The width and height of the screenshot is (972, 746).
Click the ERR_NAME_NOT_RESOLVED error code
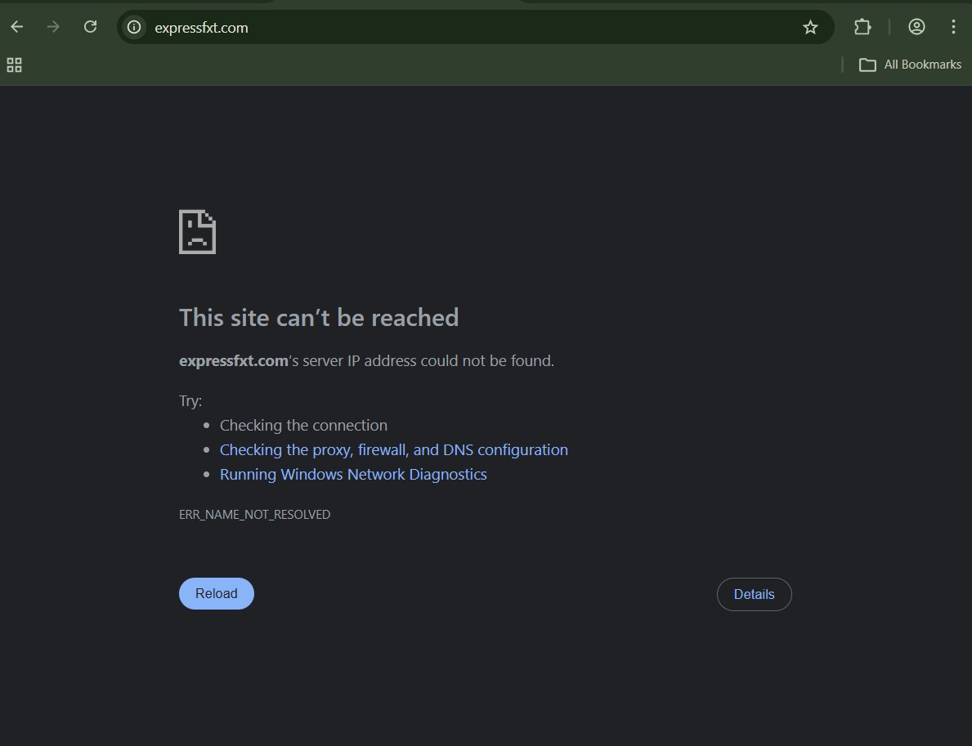254,515
